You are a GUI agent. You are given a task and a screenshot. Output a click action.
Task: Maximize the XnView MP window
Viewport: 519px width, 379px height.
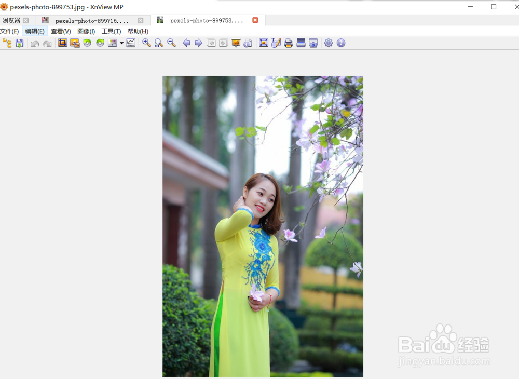(x=494, y=7)
